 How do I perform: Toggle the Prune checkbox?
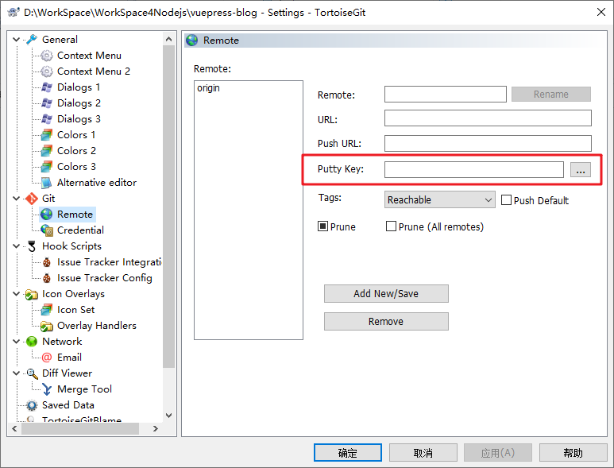click(322, 226)
